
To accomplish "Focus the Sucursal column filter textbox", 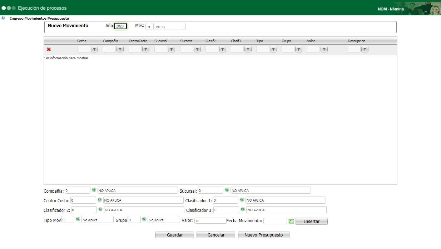I will (x=161, y=49).
